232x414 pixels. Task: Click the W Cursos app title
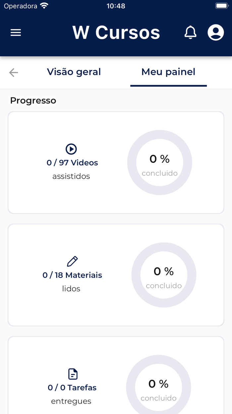point(117,33)
